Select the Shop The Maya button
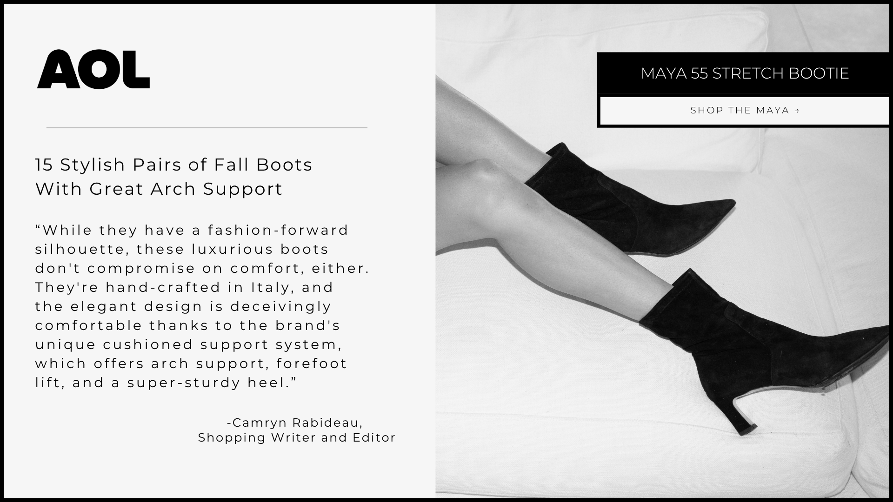This screenshot has height=502, width=893. click(x=745, y=111)
